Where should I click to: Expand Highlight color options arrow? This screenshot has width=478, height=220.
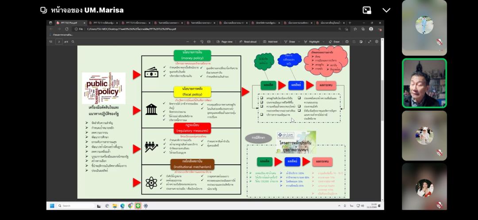click(323, 42)
